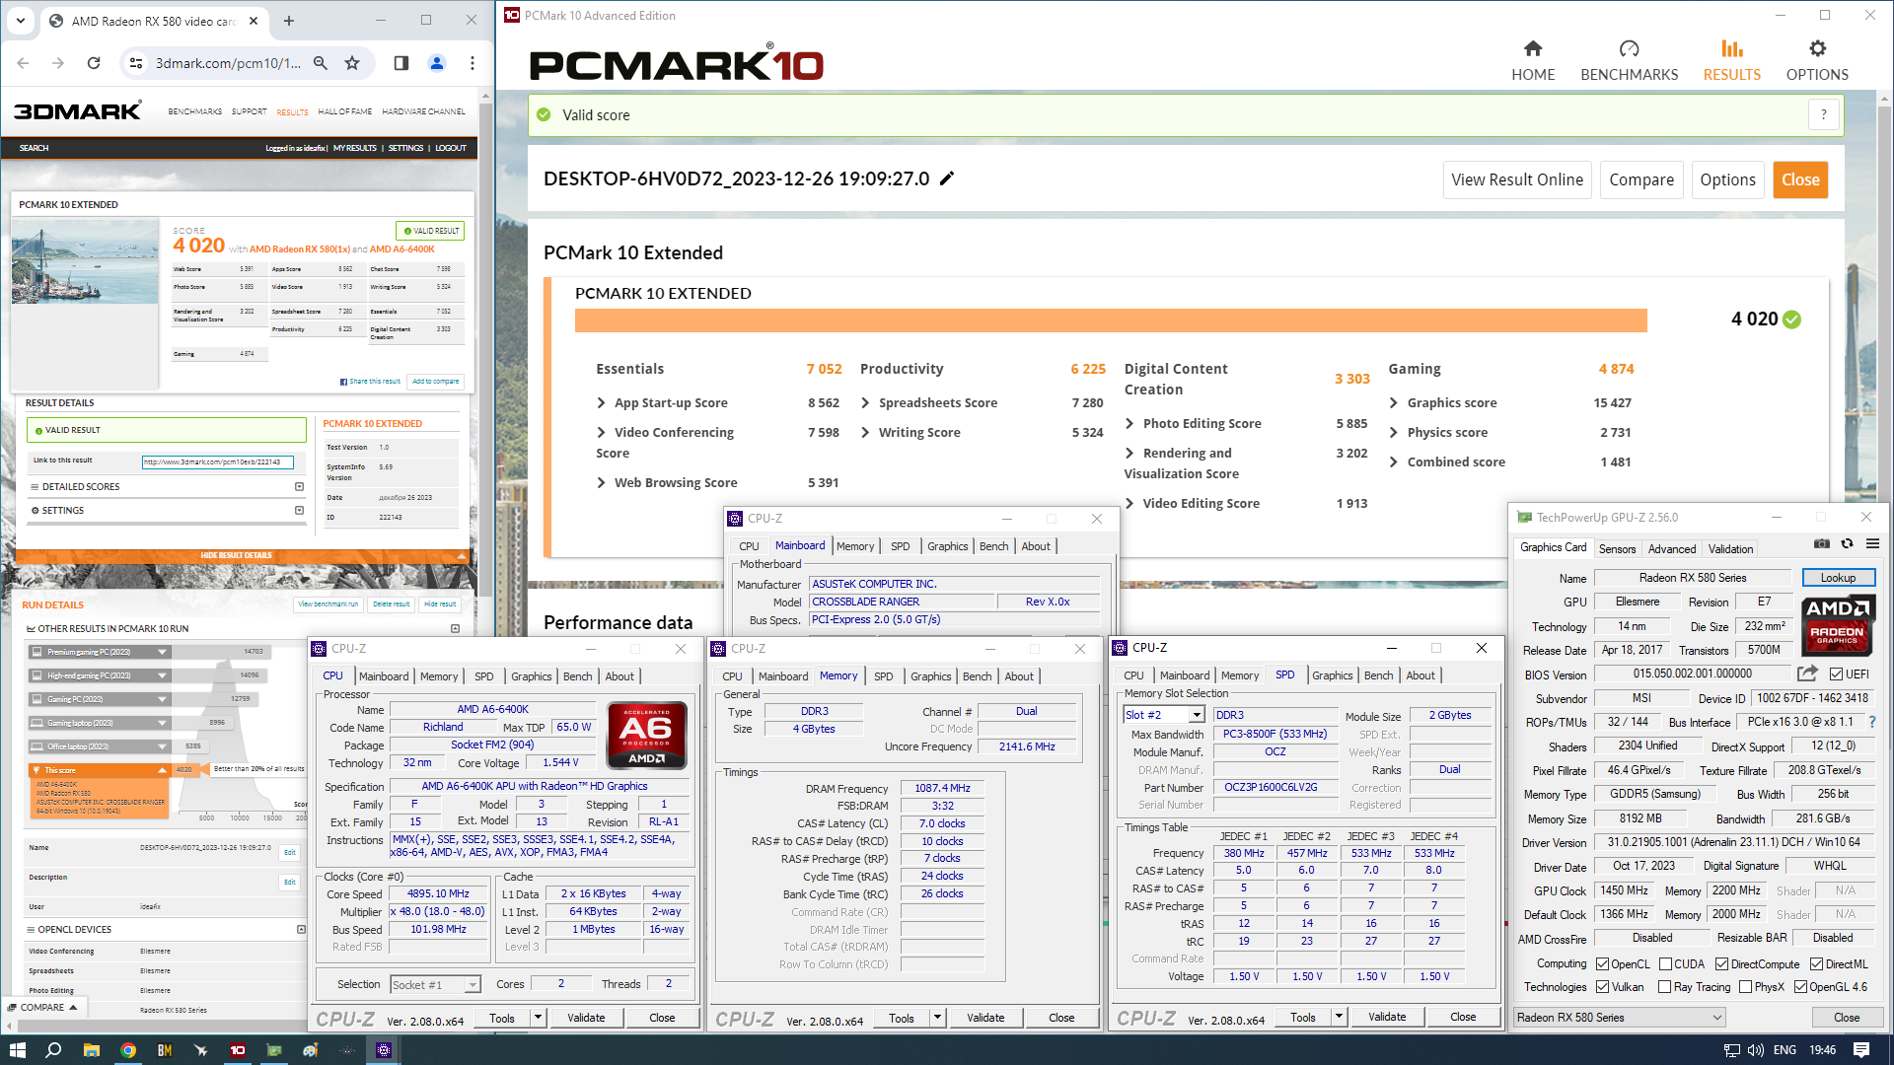Toggle the OpenCL checkbox in GPU-Z
Image resolution: width=1894 pixels, height=1065 pixels.
(1603, 964)
